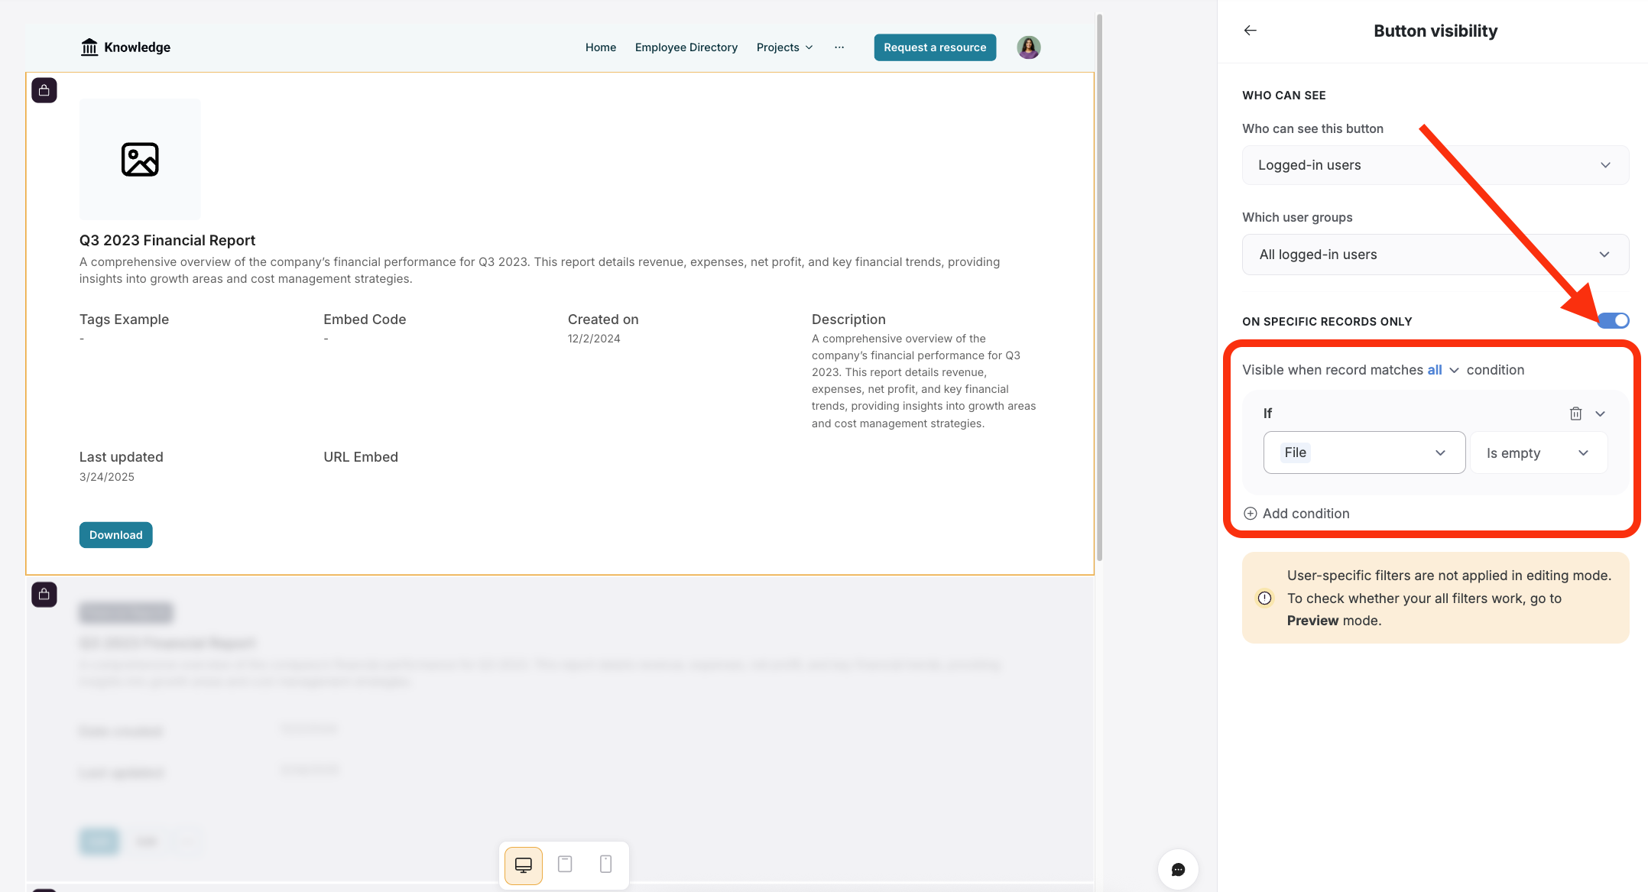Viewport: 1648px width, 892px height.
Task: Click the lock icon on first record
Action: 44,90
